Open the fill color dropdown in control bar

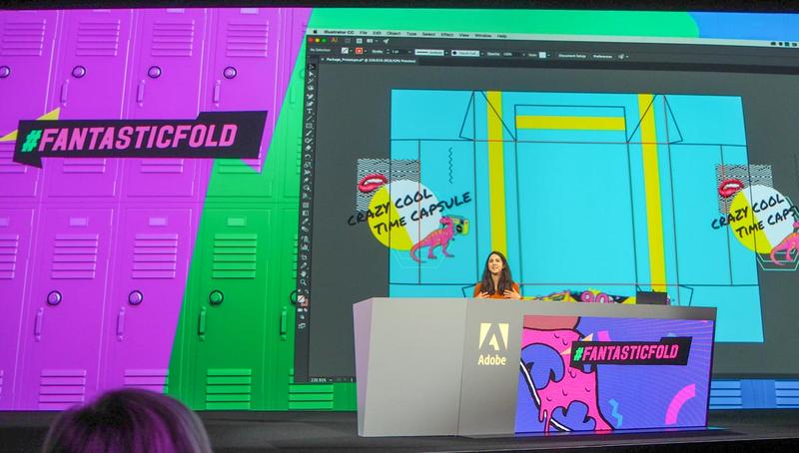tap(352, 51)
